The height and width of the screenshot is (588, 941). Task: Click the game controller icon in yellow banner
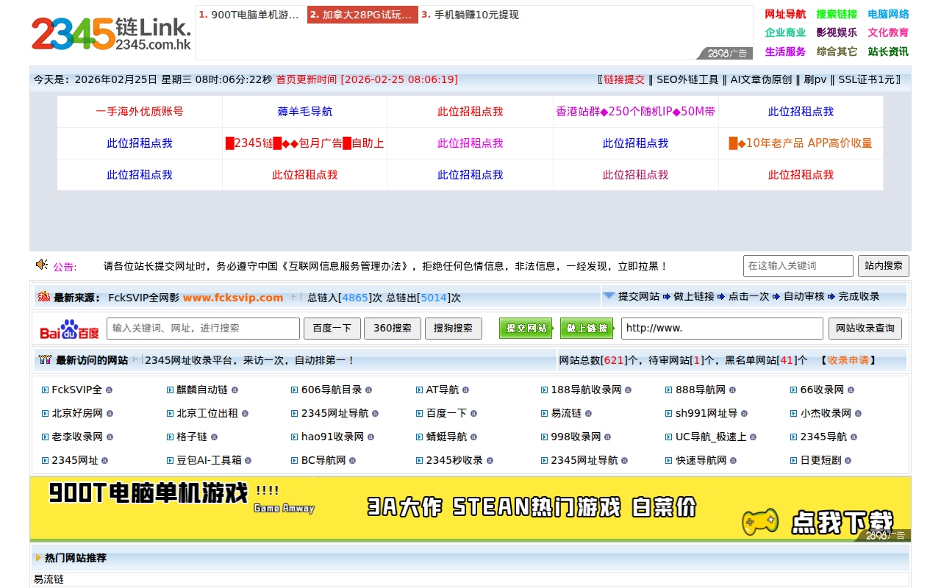[761, 523]
